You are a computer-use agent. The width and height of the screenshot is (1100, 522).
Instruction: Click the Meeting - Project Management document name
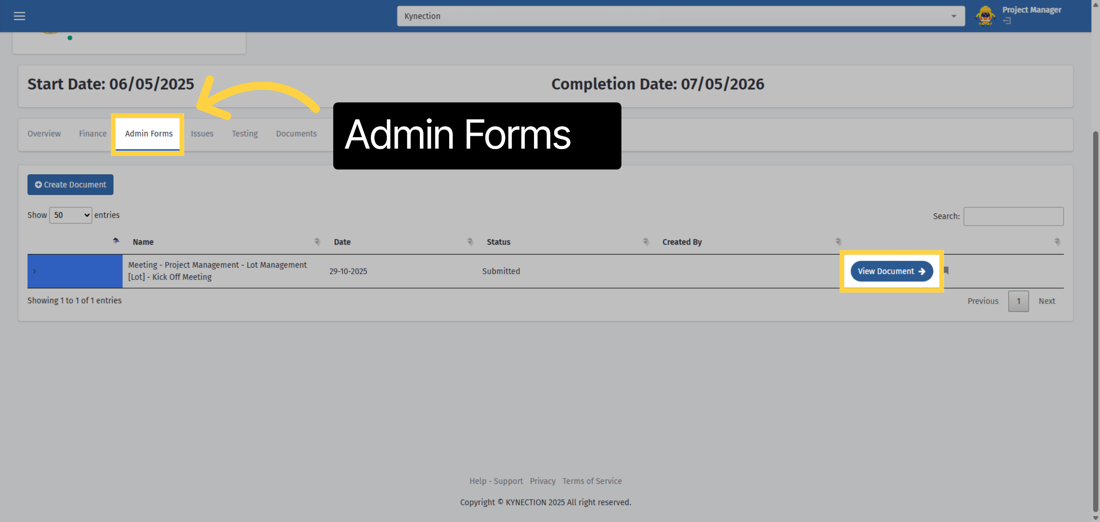point(217,271)
